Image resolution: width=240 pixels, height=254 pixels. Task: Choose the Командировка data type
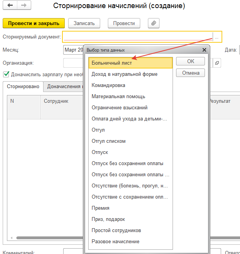pyautogui.click(x=131, y=85)
